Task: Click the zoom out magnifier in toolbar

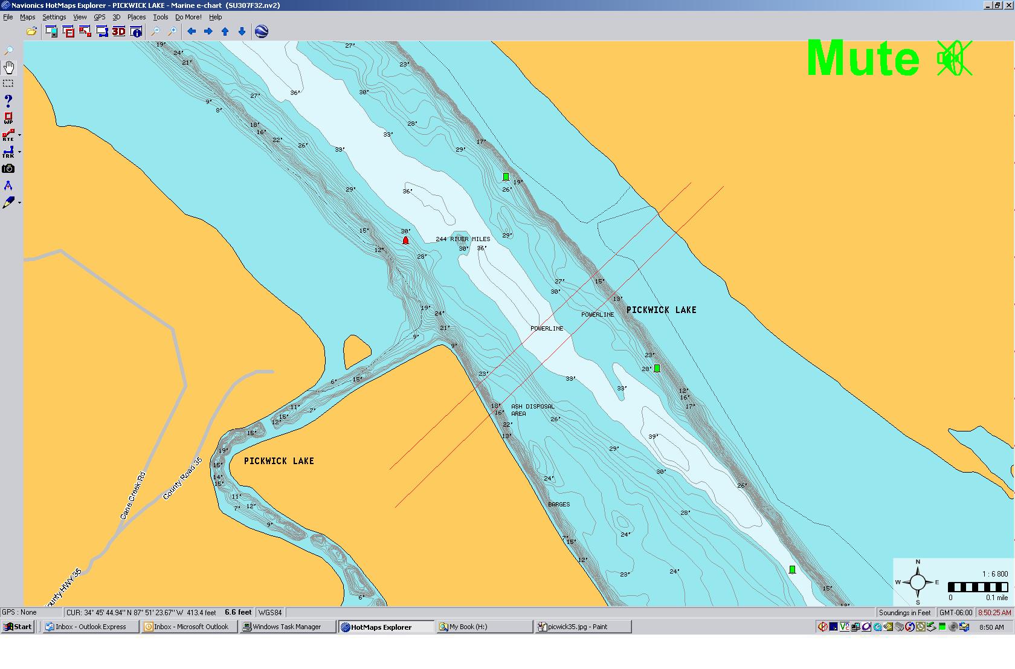Action: tap(155, 31)
